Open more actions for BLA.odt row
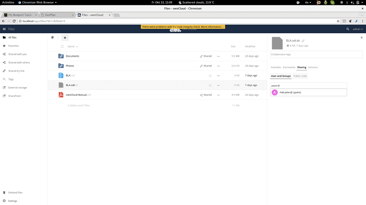Viewport: 366px width, 205px height. (x=218, y=76)
